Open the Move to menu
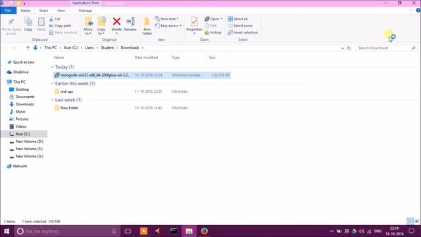The height and width of the screenshot is (237, 421). click(88, 26)
